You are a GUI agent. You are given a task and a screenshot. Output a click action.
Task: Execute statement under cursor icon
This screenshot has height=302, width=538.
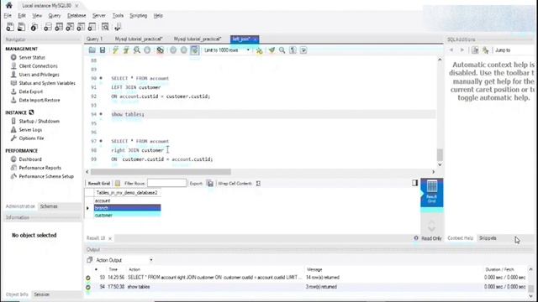click(x=126, y=50)
